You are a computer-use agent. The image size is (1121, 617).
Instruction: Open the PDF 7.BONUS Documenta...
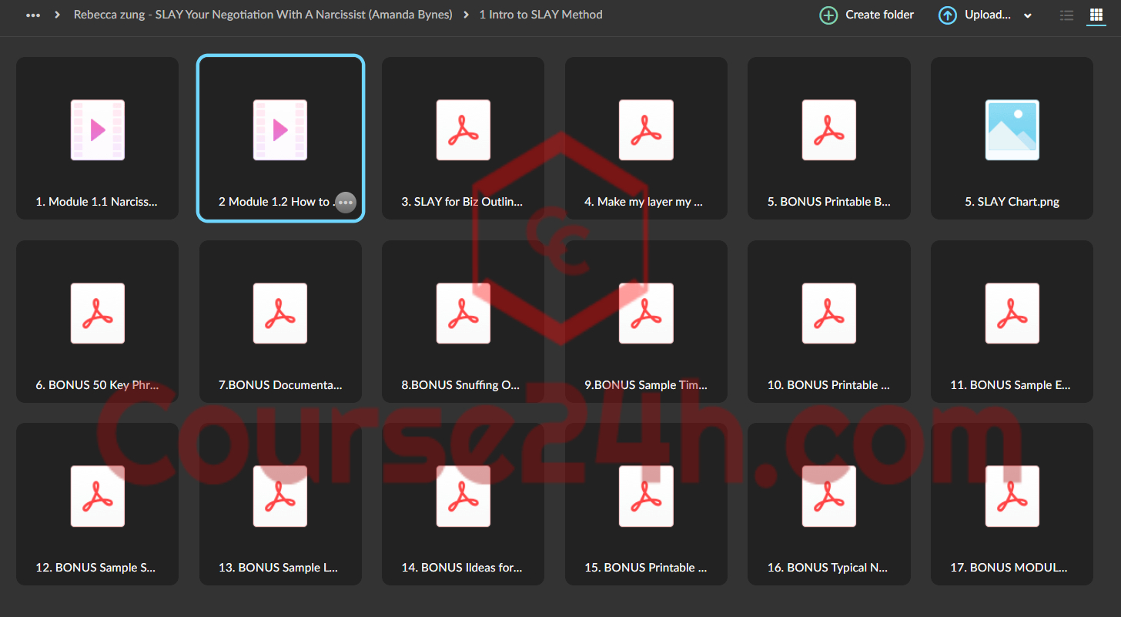pyautogui.click(x=280, y=321)
